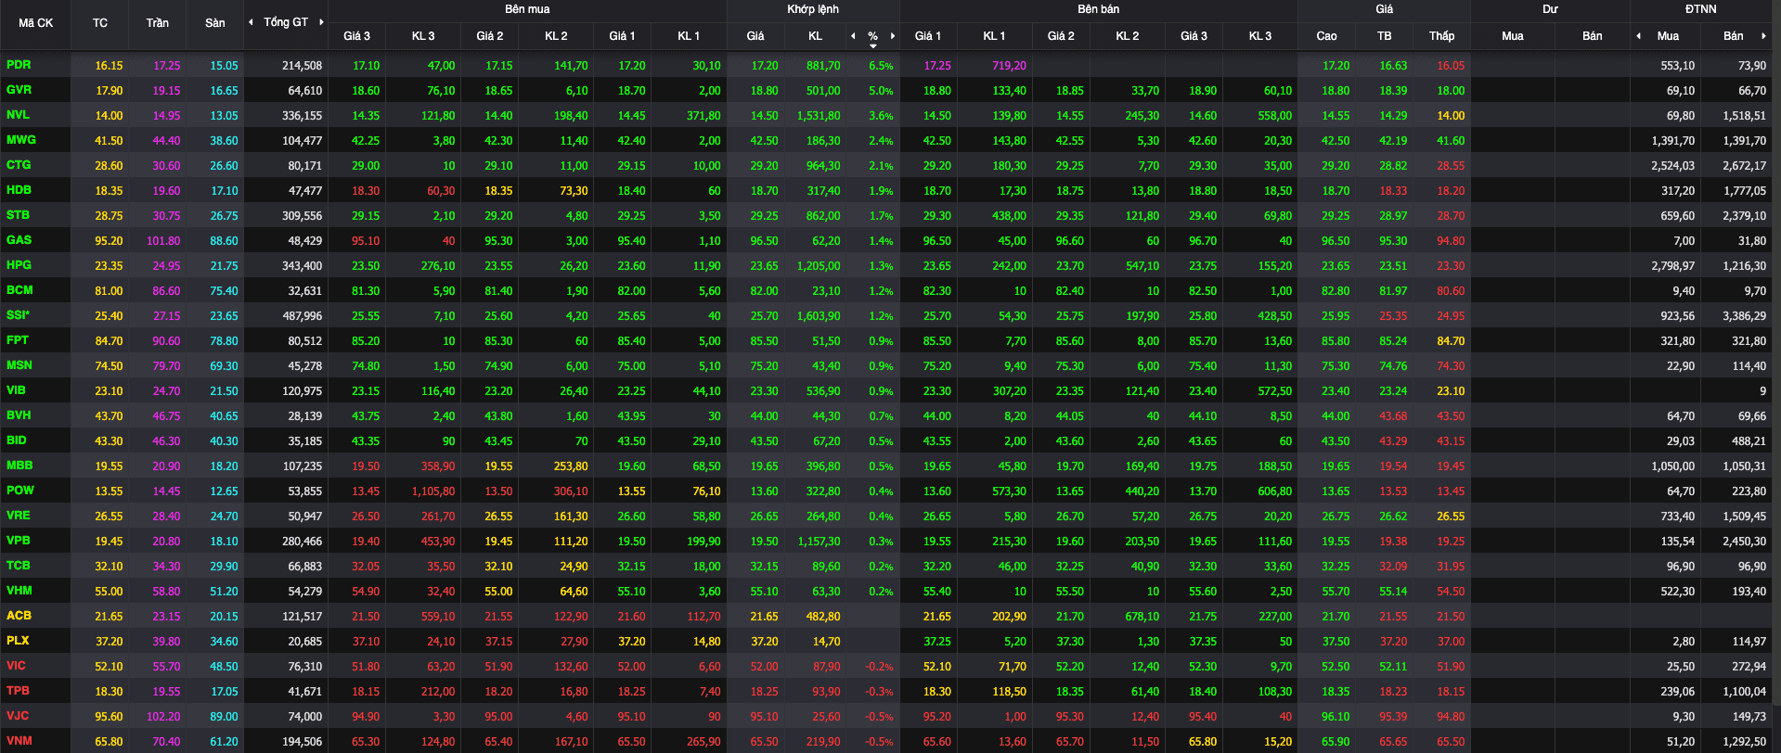Open the BVH stock symbol

coord(19,415)
